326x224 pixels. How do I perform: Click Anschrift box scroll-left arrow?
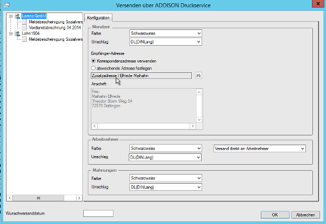point(95,126)
